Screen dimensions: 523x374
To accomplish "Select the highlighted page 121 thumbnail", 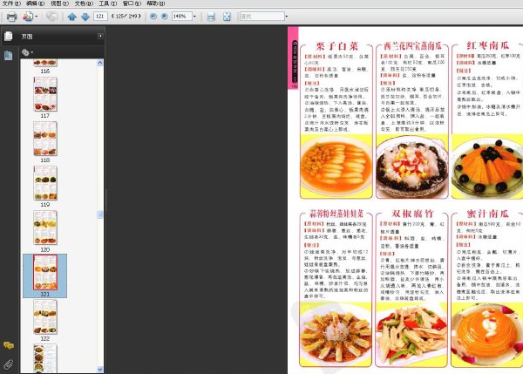I will (x=45, y=272).
